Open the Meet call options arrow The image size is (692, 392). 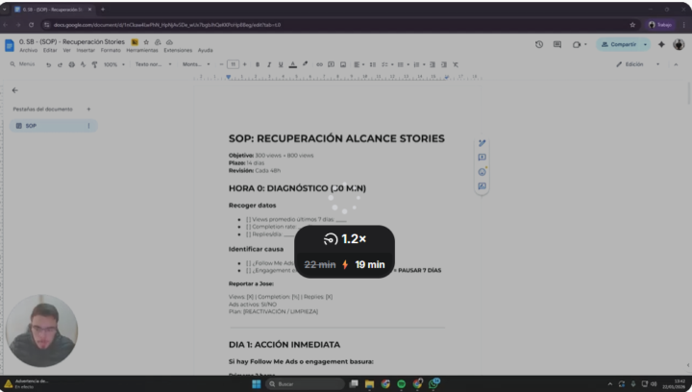pos(585,44)
